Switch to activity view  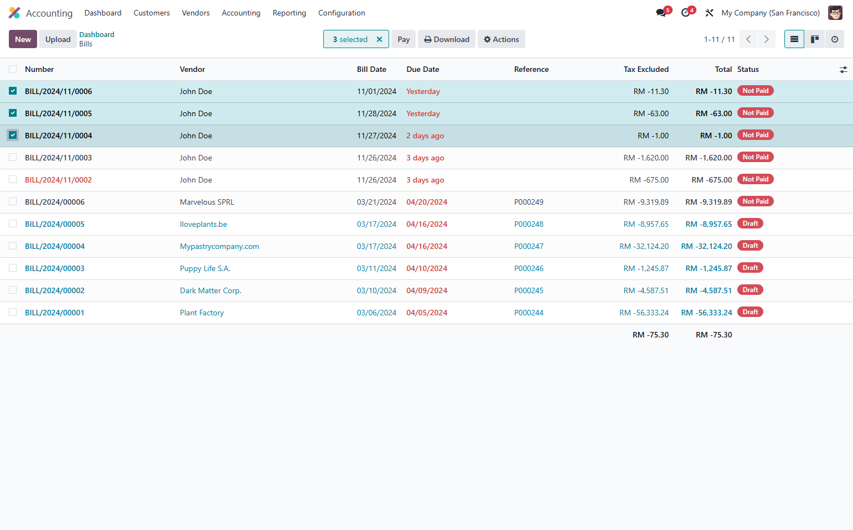pos(834,39)
